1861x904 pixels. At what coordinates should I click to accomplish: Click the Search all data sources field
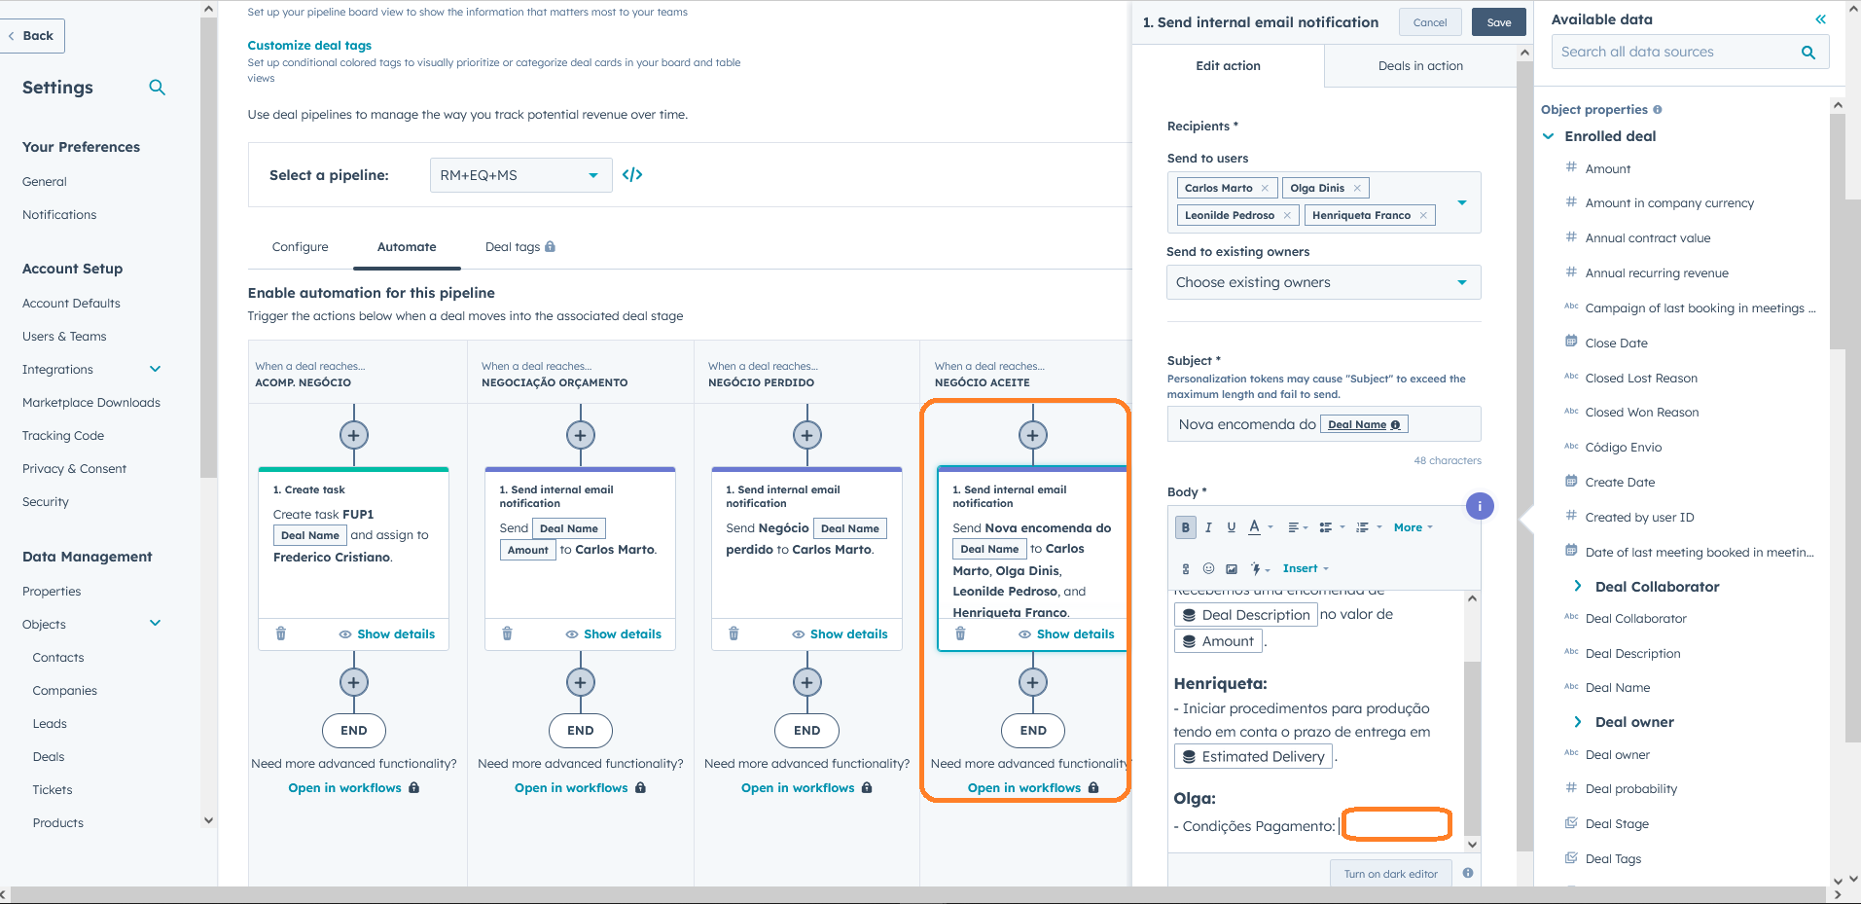coord(1678,52)
